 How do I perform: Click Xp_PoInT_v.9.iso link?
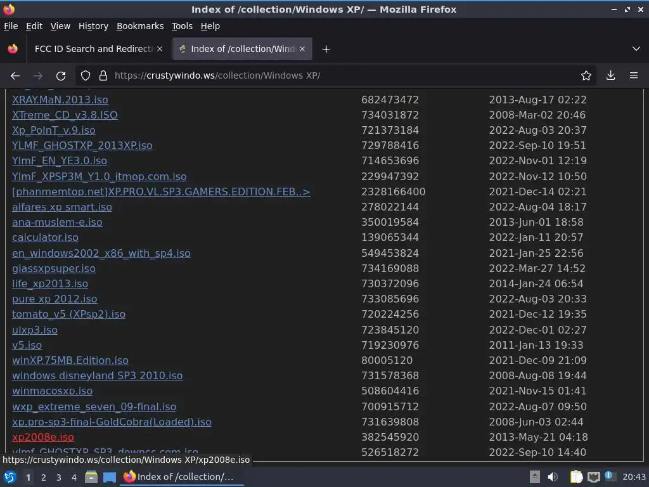(x=54, y=131)
